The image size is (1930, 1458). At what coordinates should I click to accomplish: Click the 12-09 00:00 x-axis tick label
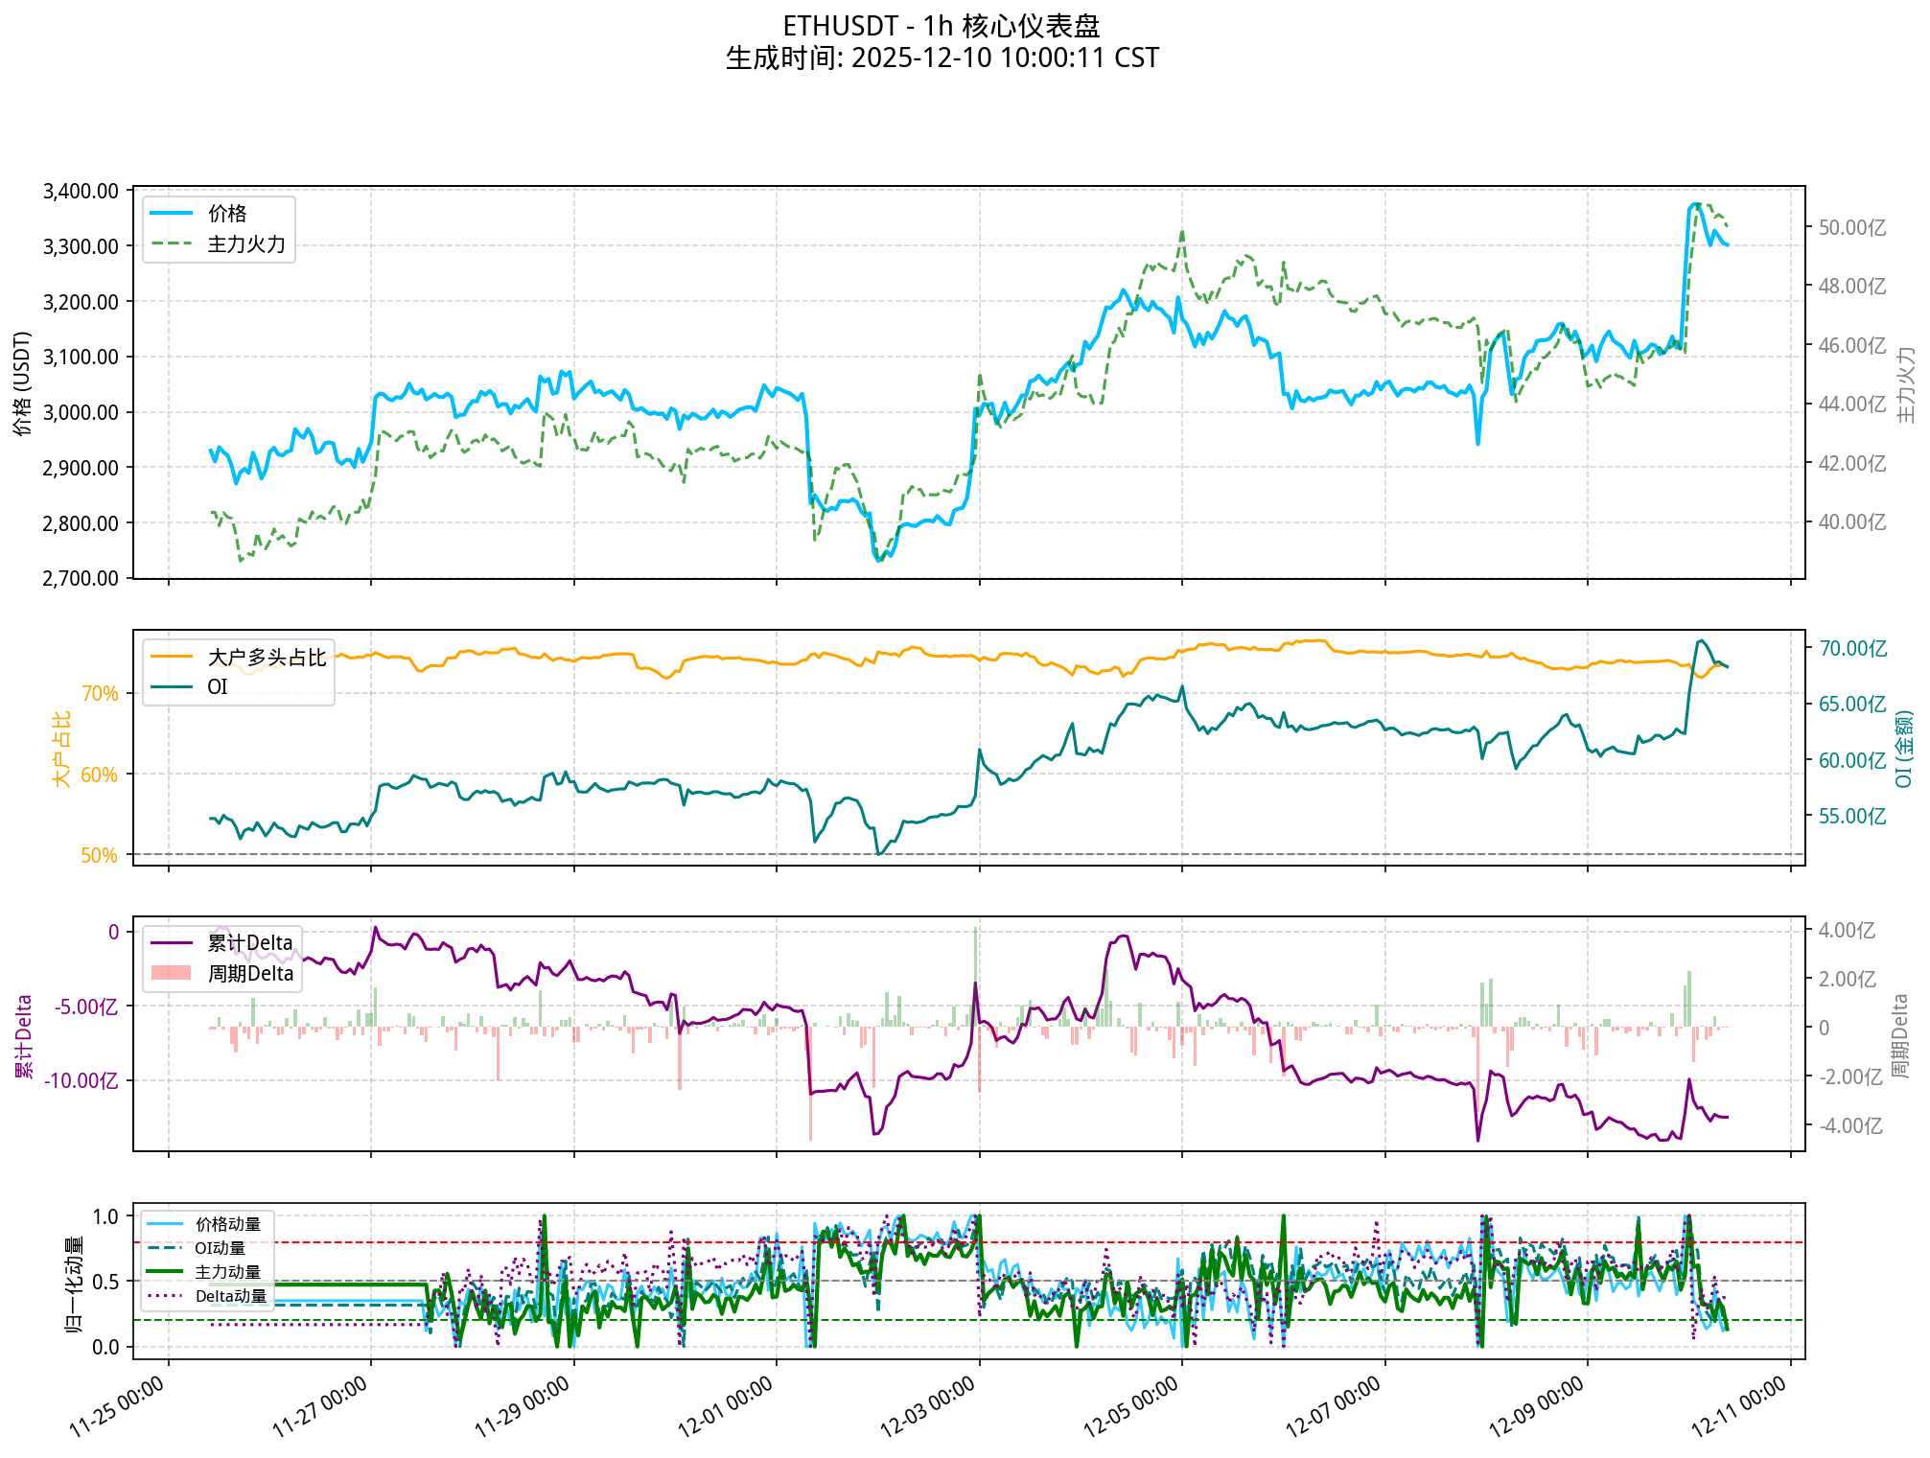(1536, 1406)
